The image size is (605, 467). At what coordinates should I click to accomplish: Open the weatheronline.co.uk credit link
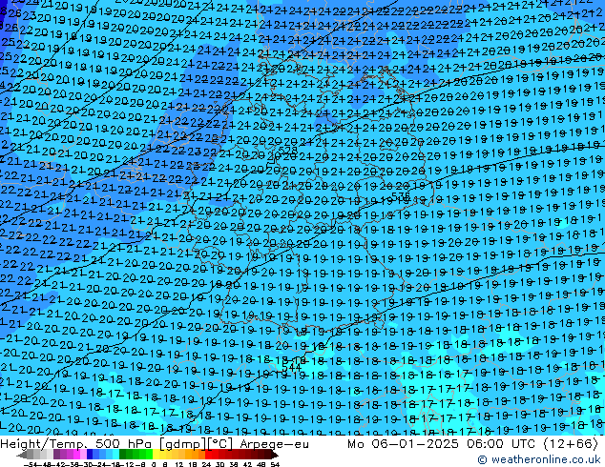coord(539,459)
